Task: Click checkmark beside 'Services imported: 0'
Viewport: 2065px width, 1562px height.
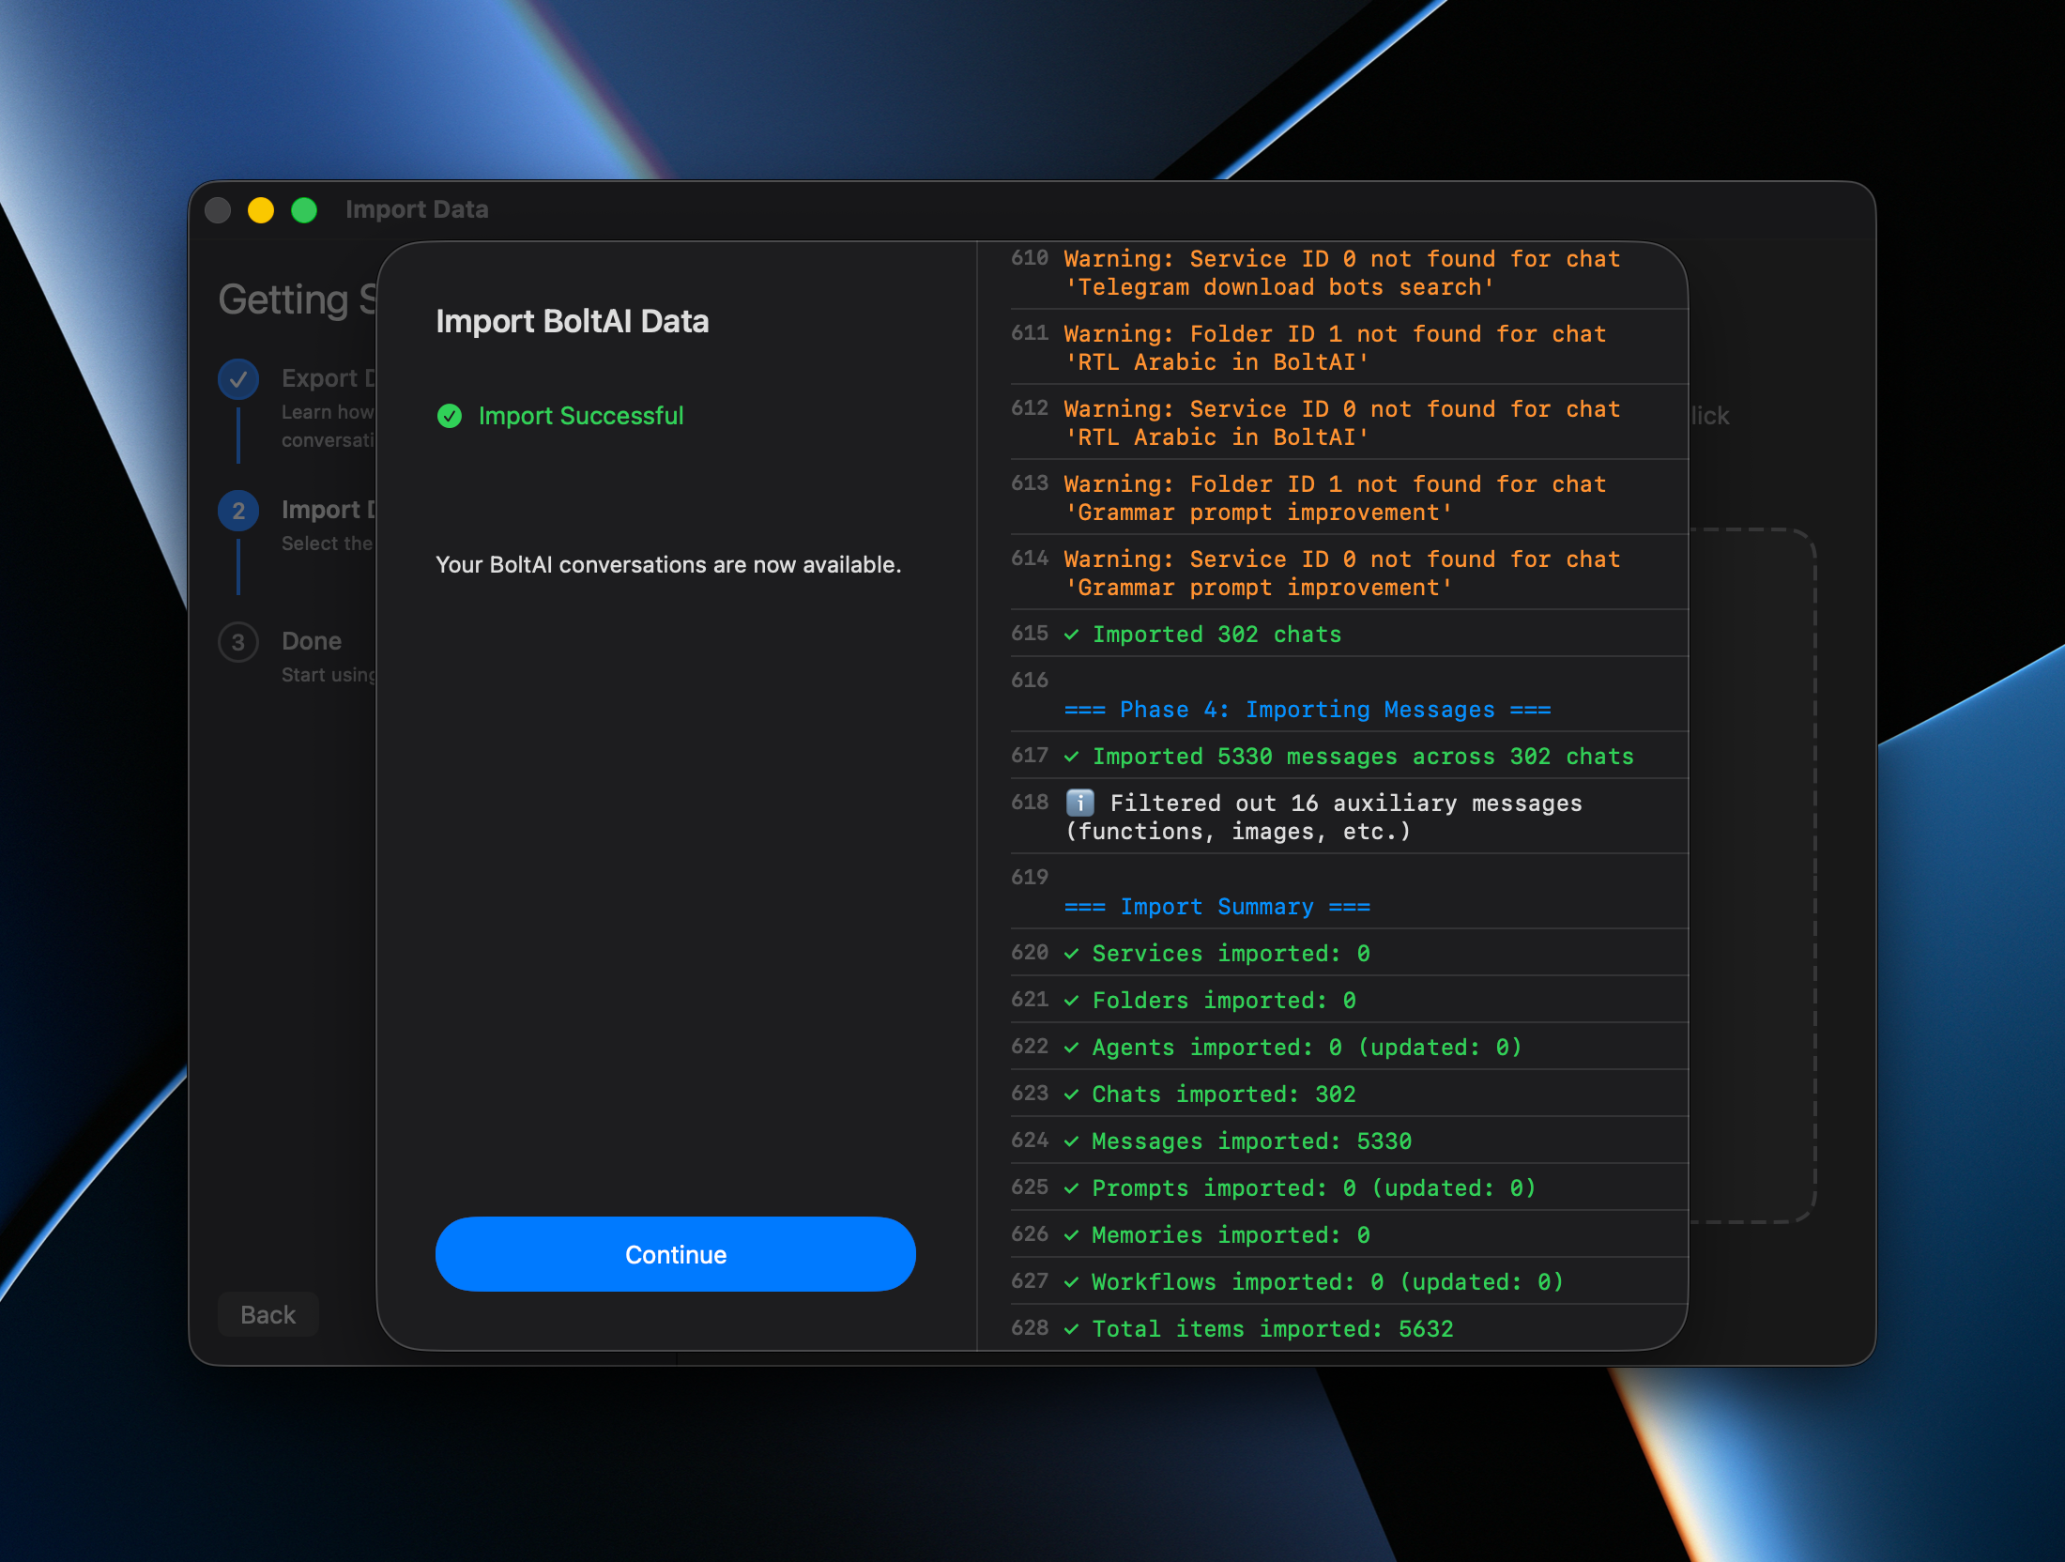Action: (x=1071, y=954)
